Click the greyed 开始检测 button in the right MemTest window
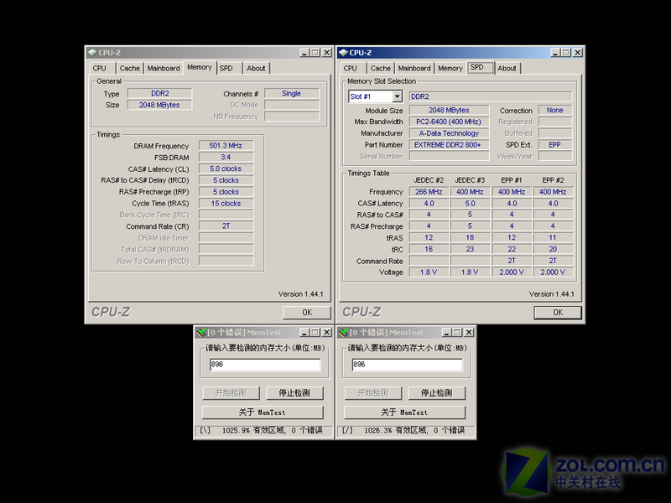The width and height of the screenshot is (671, 503). click(372, 392)
